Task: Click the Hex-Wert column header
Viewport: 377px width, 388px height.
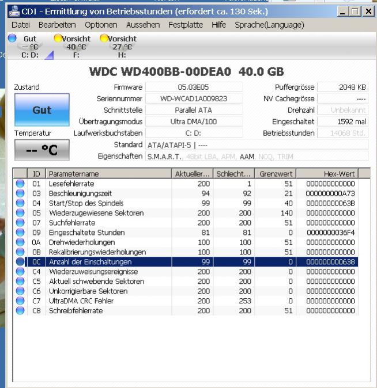Action: click(x=327, y=174)
